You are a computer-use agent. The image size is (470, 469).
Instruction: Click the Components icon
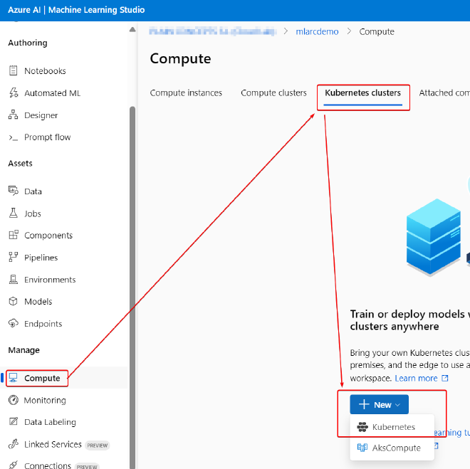[14, 235]
